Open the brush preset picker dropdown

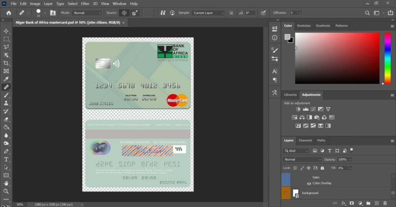click(x=45, y=13)
